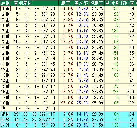Select the 10番 row label
The height and width of the screenshot is (128, 137).
tap(5, 58)
